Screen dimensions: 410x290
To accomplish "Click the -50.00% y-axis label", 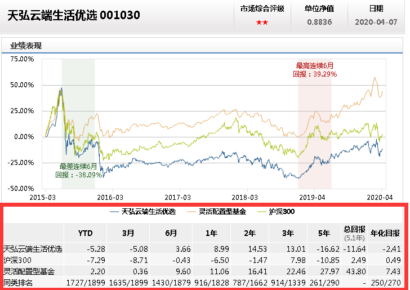I will pyautogui.click(x=21, y=189).
